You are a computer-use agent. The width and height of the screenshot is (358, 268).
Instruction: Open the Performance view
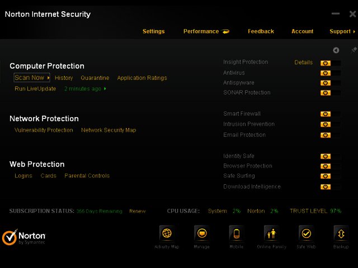[201, 31]
